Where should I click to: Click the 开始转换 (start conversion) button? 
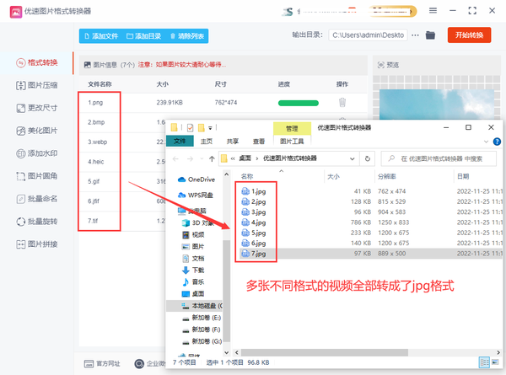pos(469,35)
